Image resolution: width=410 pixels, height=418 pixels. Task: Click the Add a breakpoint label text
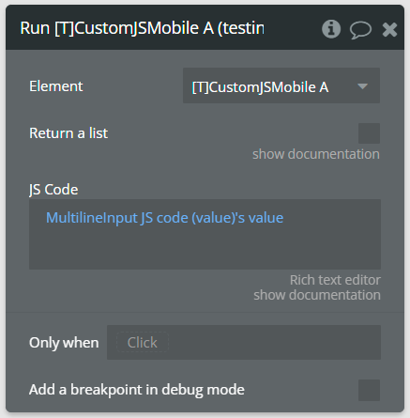click(137, 390)
